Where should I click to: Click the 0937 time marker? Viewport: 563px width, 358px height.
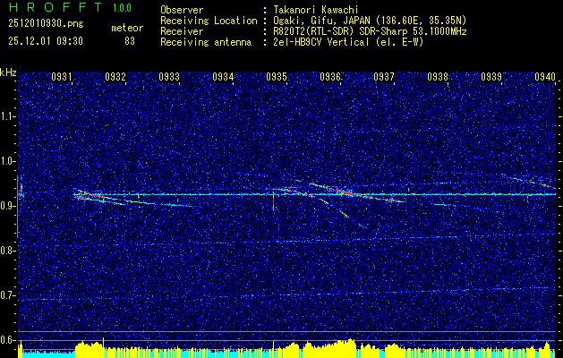click(384, 76)
